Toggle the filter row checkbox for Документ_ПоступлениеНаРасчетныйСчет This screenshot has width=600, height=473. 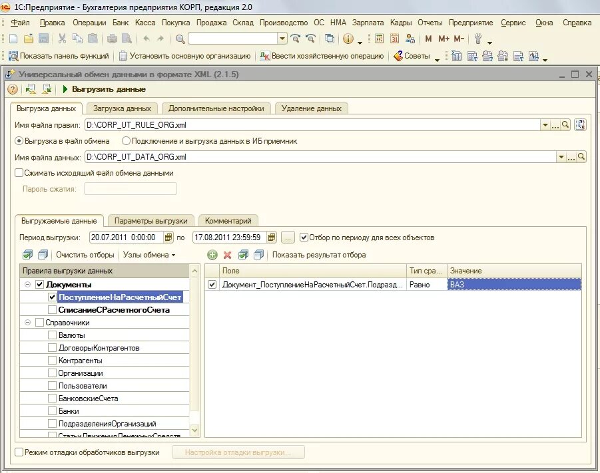(212, 285)
